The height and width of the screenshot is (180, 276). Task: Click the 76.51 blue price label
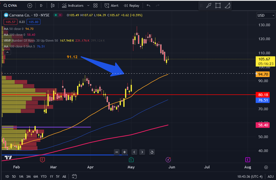point(263,100)
